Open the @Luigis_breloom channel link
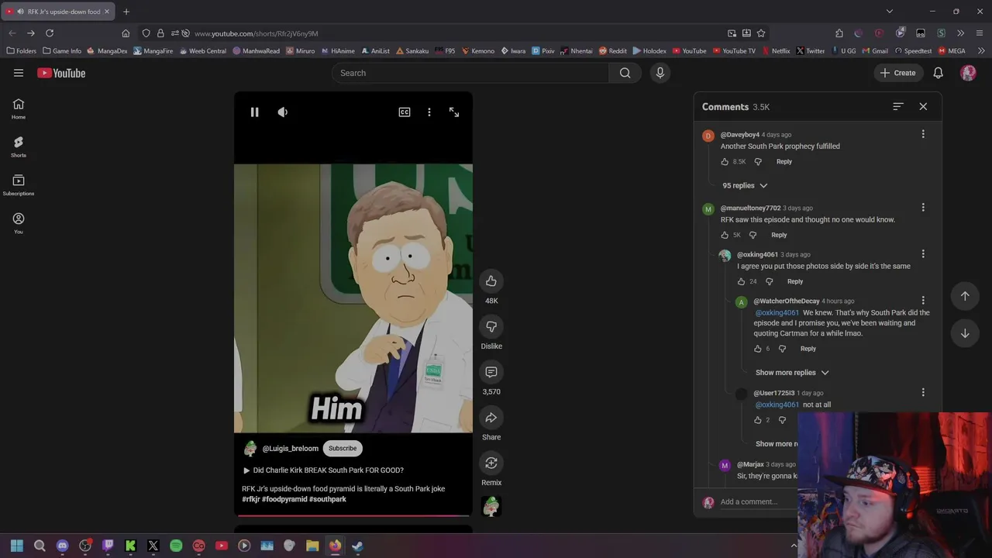This screenshot has height=558, width=992. pos(290,448)
